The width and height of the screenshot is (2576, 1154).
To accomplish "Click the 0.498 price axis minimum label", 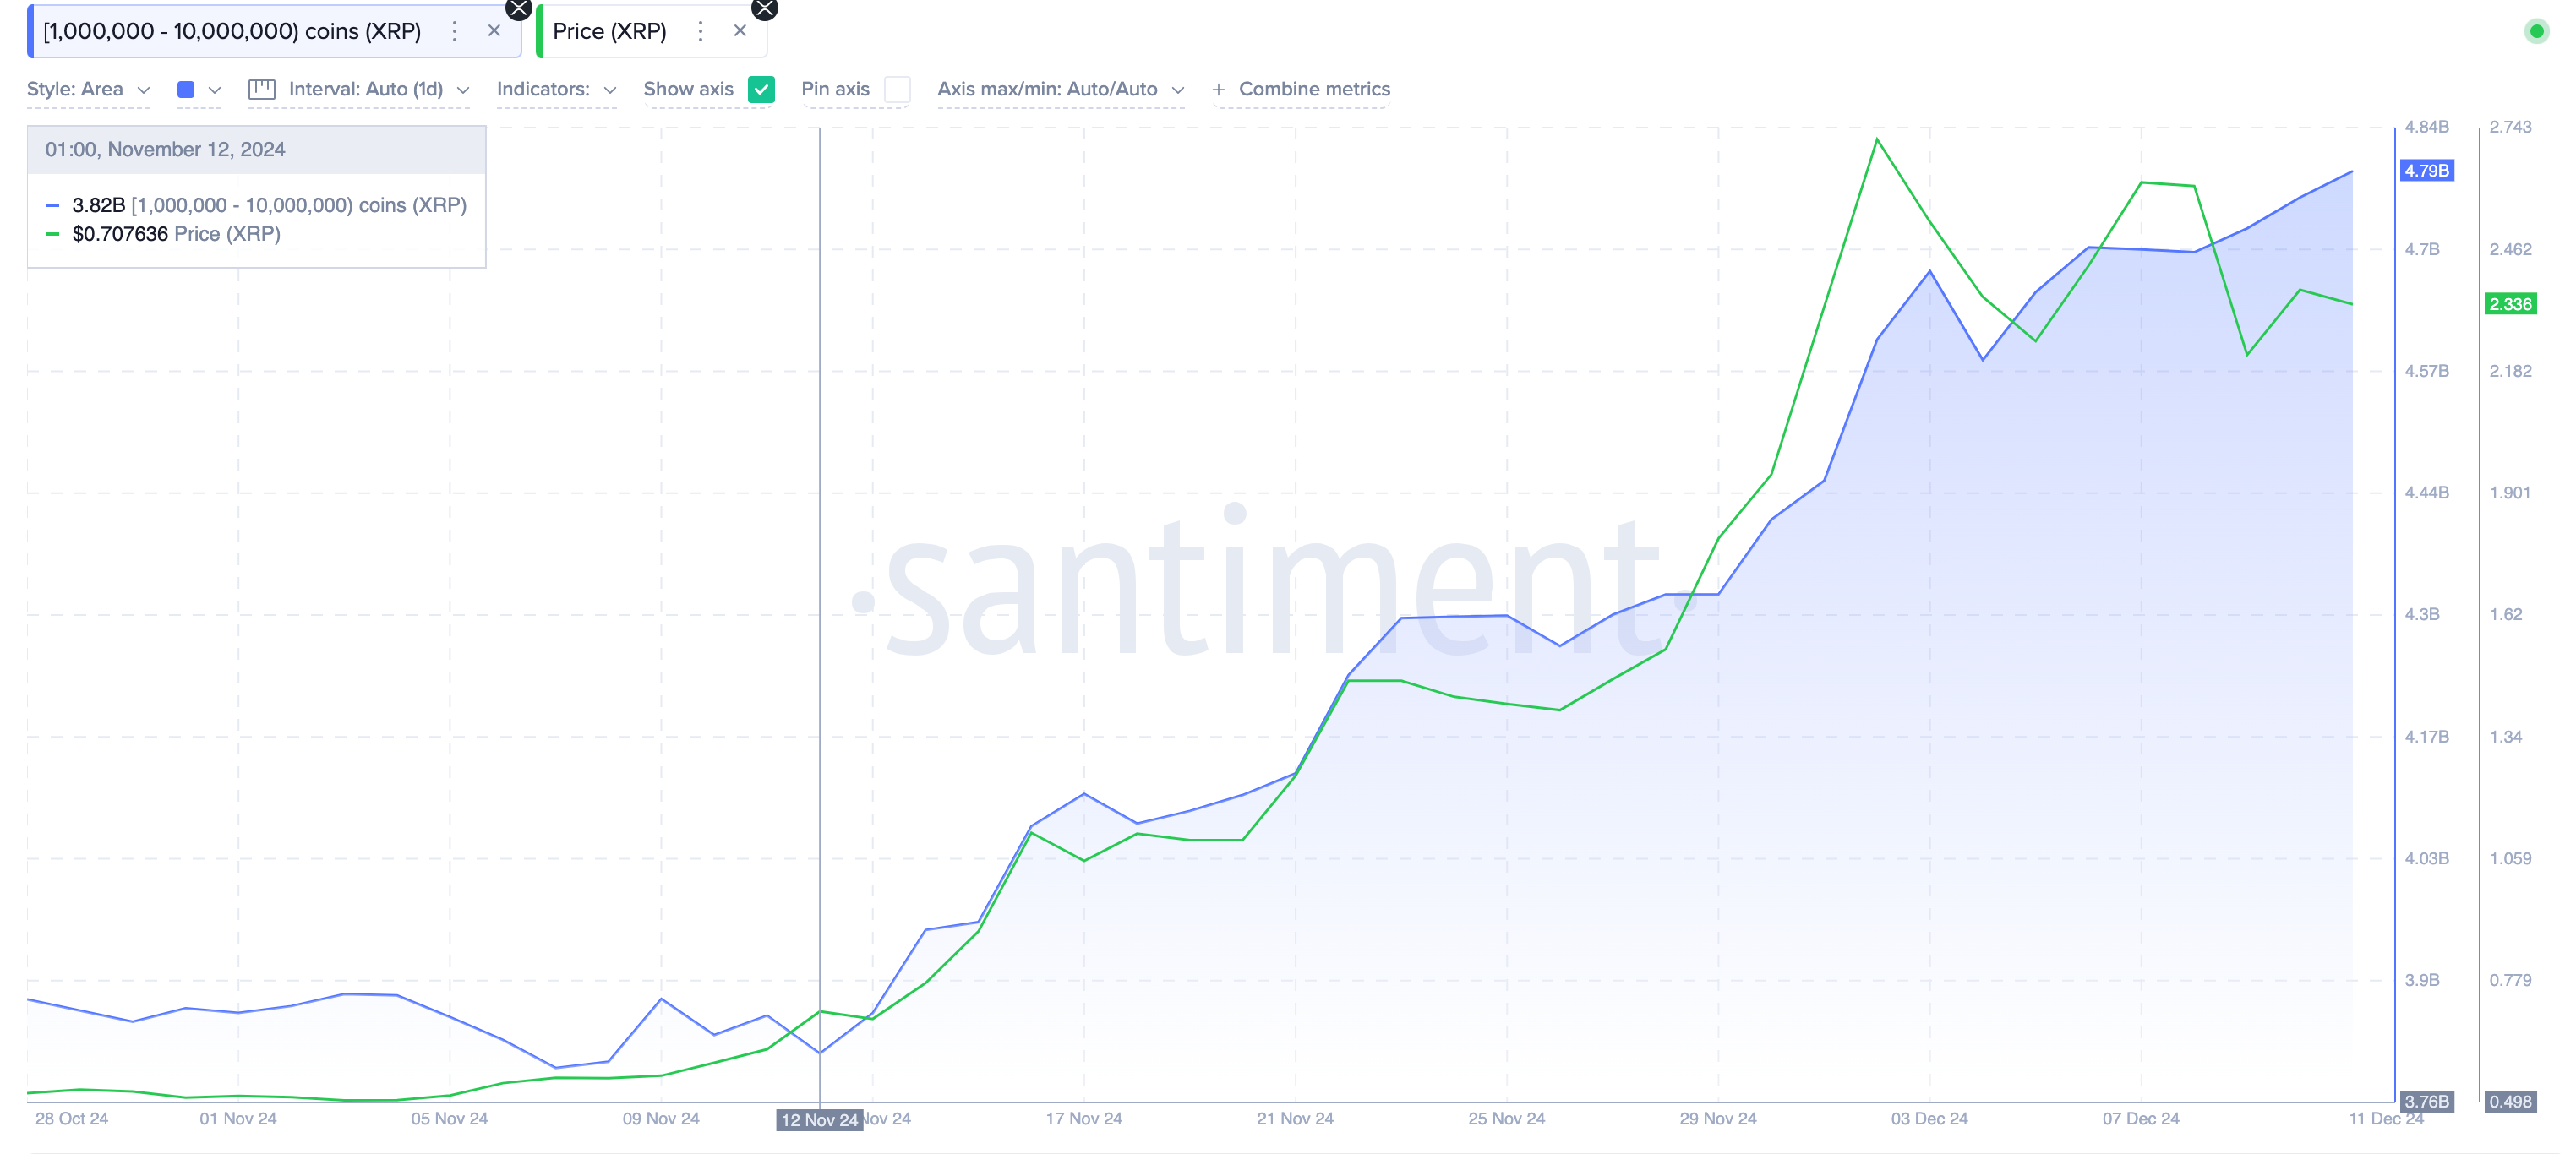I will (2510, 1101).
